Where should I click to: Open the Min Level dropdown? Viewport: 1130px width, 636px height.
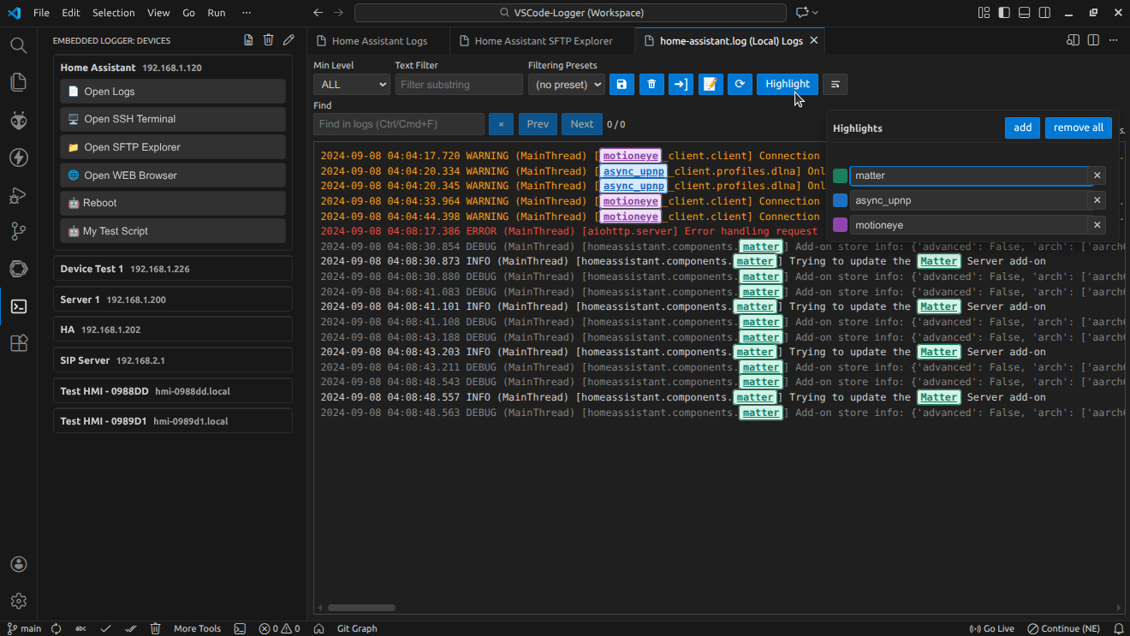click(351, 84)
